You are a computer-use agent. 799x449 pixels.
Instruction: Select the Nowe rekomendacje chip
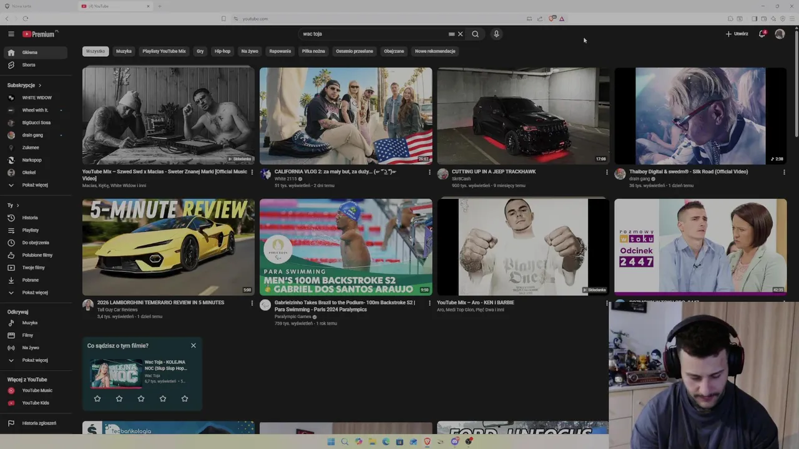pos(435,51)
